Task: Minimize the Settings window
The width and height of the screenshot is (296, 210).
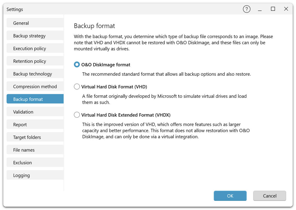Action: click(x=260, y=9)
